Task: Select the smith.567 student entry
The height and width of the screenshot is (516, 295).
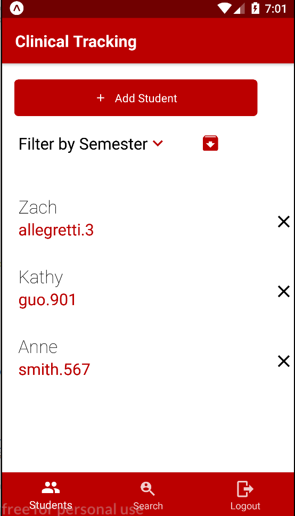Action: tap(54, 370)
